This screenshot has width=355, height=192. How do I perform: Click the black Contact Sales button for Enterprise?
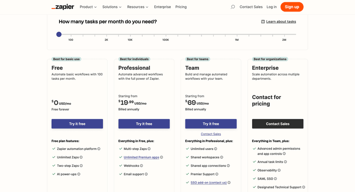point(278,124)
